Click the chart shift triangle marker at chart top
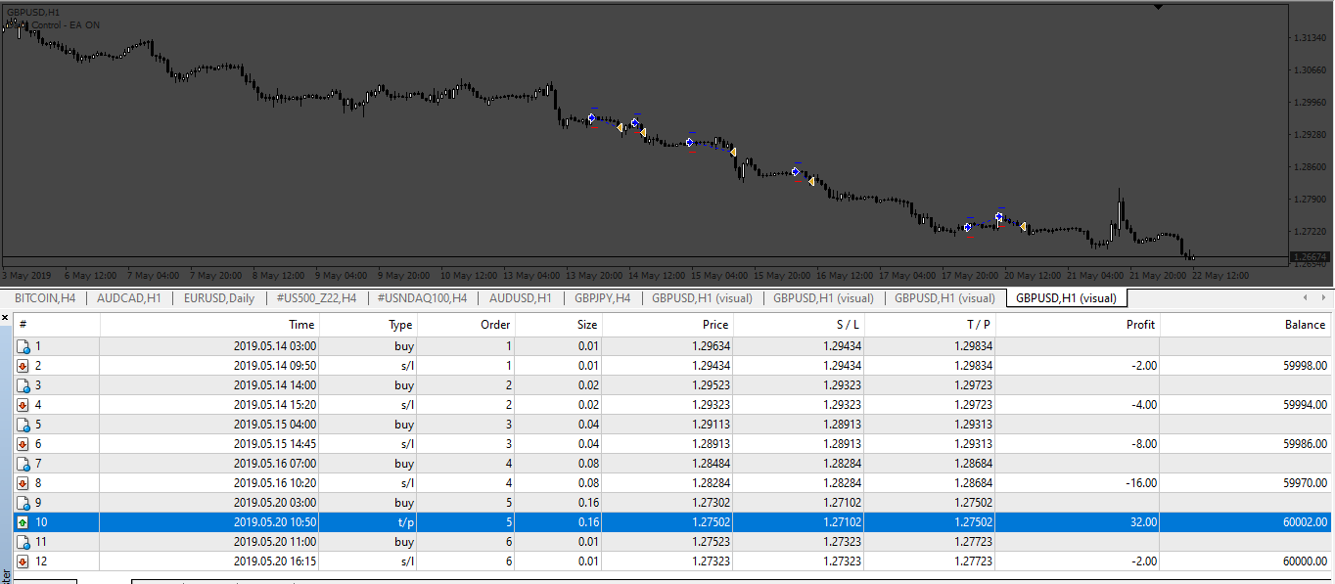Image resolution: width=1335 pixels, height=584 pixels. [1158, 7]
